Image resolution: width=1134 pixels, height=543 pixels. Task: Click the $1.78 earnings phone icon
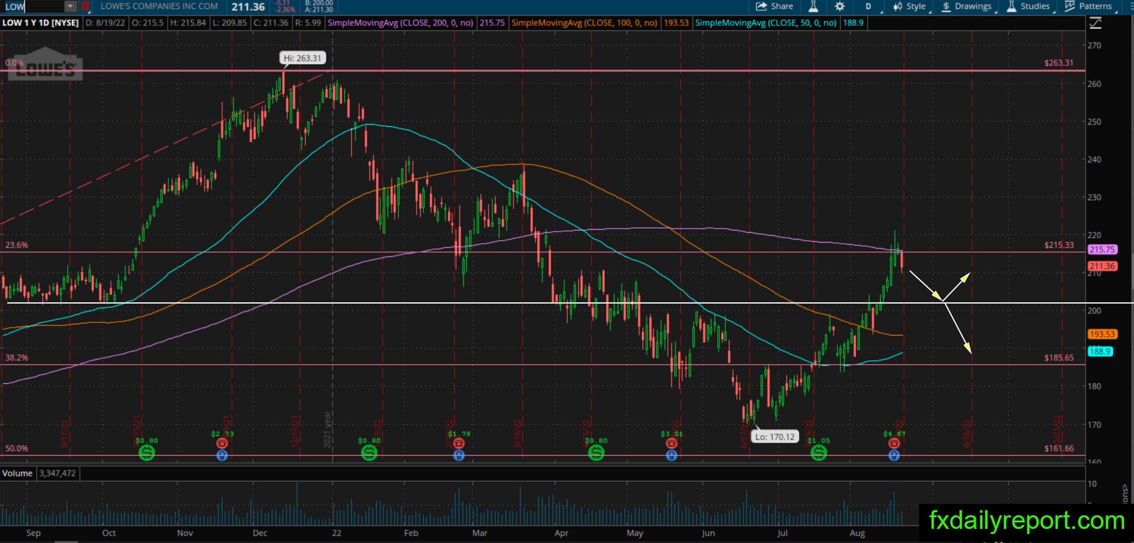[x=459, y=443]
